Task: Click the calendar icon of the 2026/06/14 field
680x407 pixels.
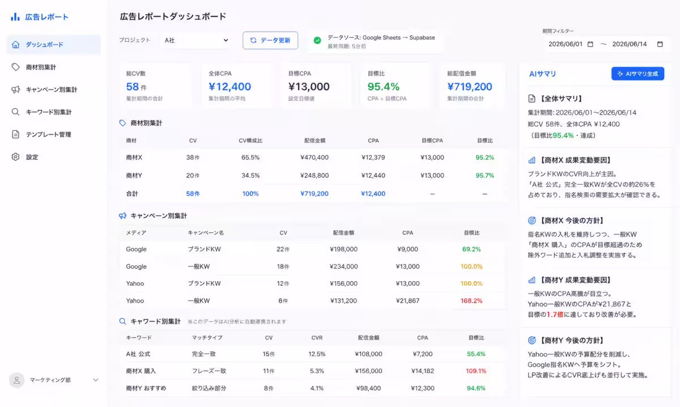Action: click(660, 44)
